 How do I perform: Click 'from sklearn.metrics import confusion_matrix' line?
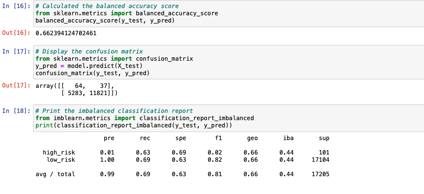114,59
